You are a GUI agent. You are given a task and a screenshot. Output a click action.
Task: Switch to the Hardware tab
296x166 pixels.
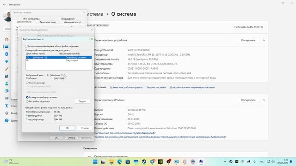68,19
